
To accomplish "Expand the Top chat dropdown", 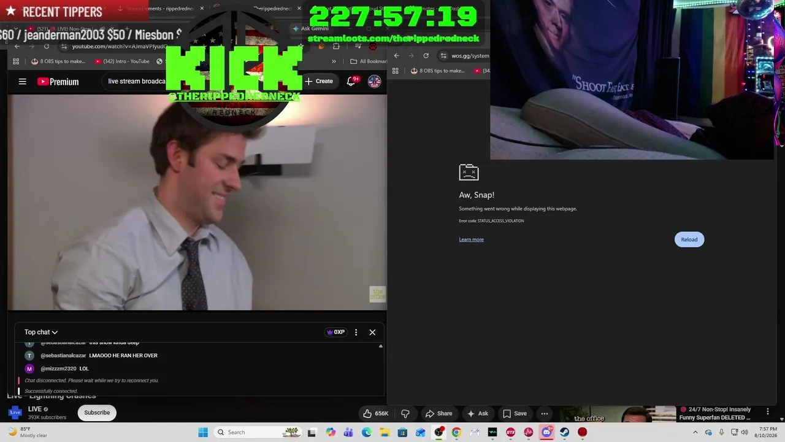I will [41, 332].
